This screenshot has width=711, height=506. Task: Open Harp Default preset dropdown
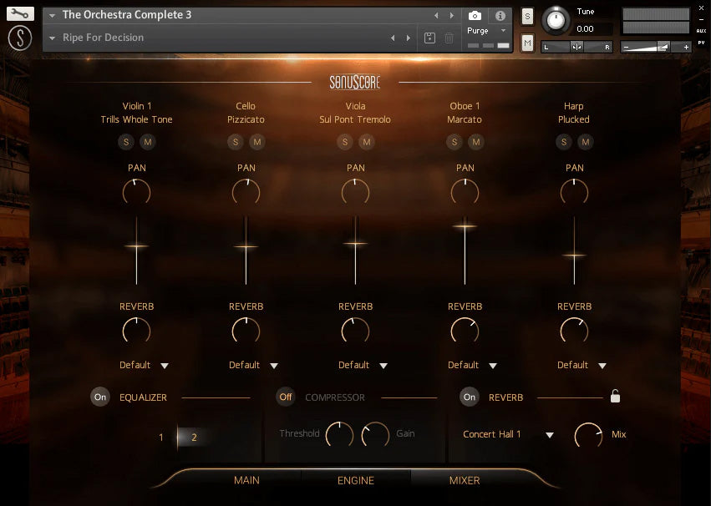pos(581,365)
